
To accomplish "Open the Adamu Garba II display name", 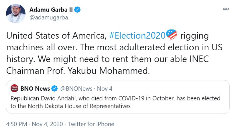I will [51, 10].
